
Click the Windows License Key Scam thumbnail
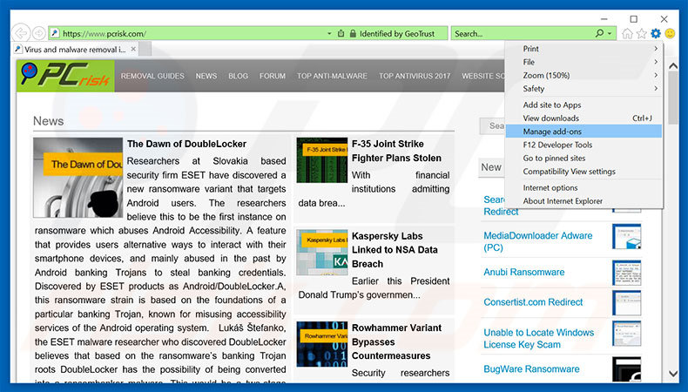[626, 333]
